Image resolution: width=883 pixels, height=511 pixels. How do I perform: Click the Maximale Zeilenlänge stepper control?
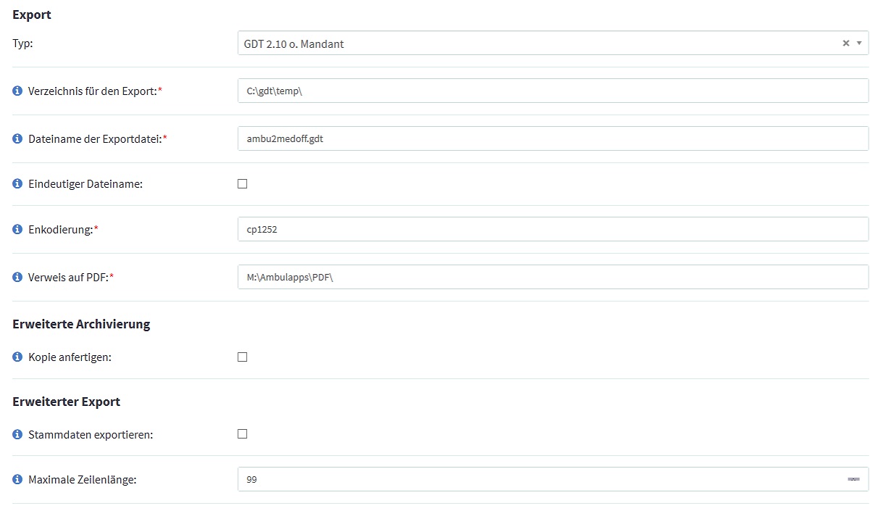pyautogui.click(x=853, y=479)
